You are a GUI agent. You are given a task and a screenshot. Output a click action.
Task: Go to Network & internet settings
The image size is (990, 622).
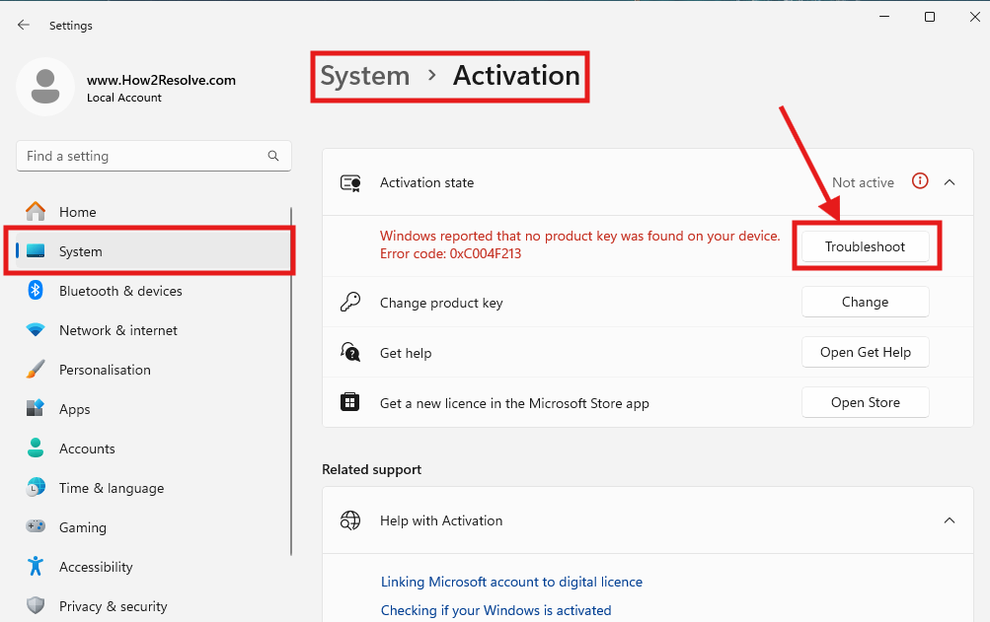tap(151, 330)
